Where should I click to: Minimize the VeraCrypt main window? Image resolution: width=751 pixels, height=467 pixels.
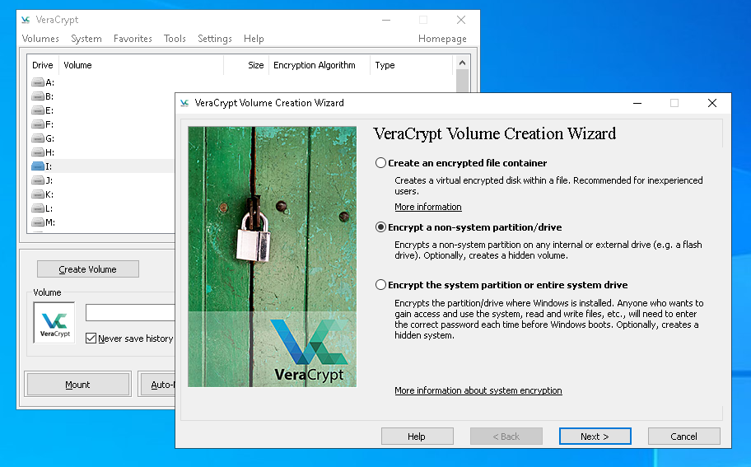(386, 20)
